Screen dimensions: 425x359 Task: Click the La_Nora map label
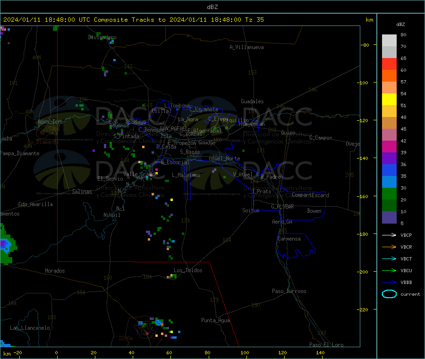(x=188, y=119)
